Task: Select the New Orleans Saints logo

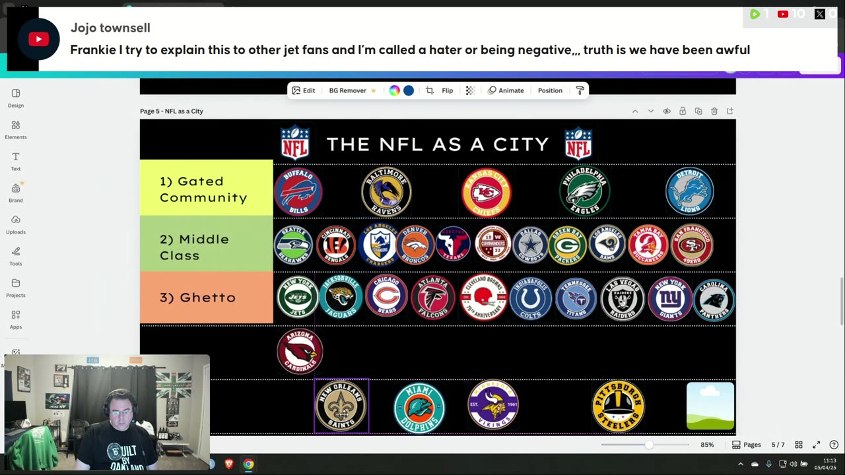Action: pyautogui.click(x=341, y=406)
